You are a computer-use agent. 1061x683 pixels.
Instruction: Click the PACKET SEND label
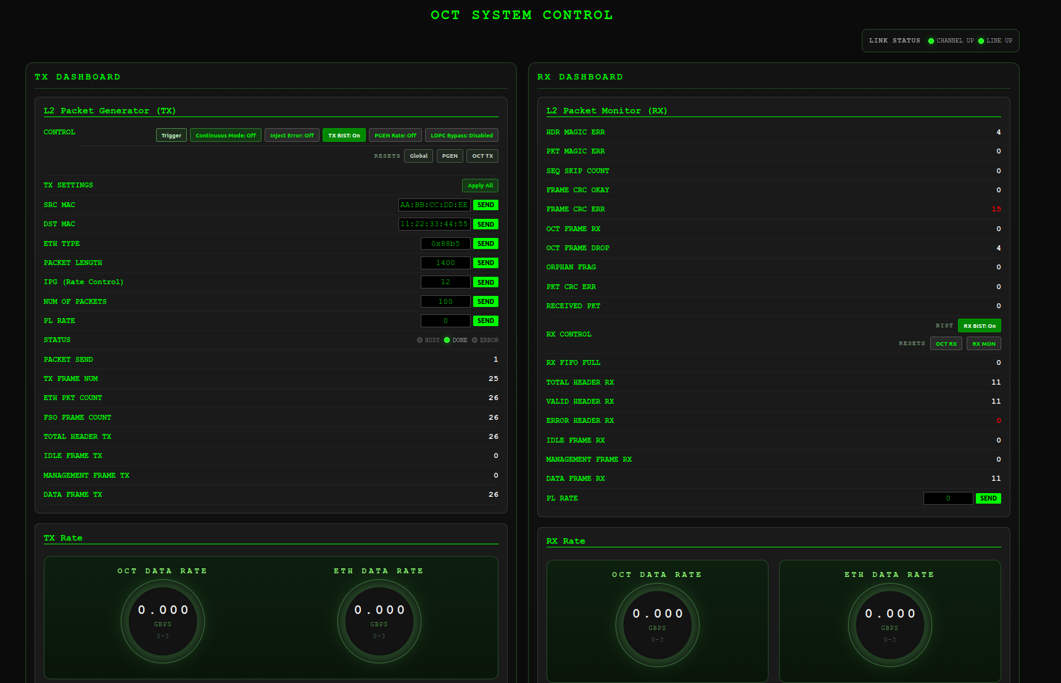point(68,359)
